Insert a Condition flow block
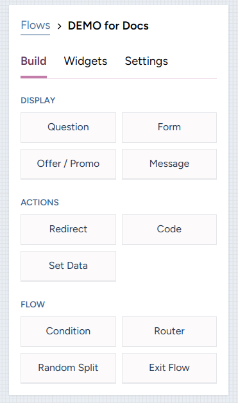This screenshot has height=403, width=238. (x=69, y=332)
